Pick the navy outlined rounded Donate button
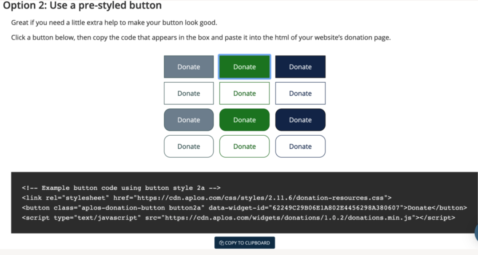This screenshot has height=255, width=478. [300, 146]
